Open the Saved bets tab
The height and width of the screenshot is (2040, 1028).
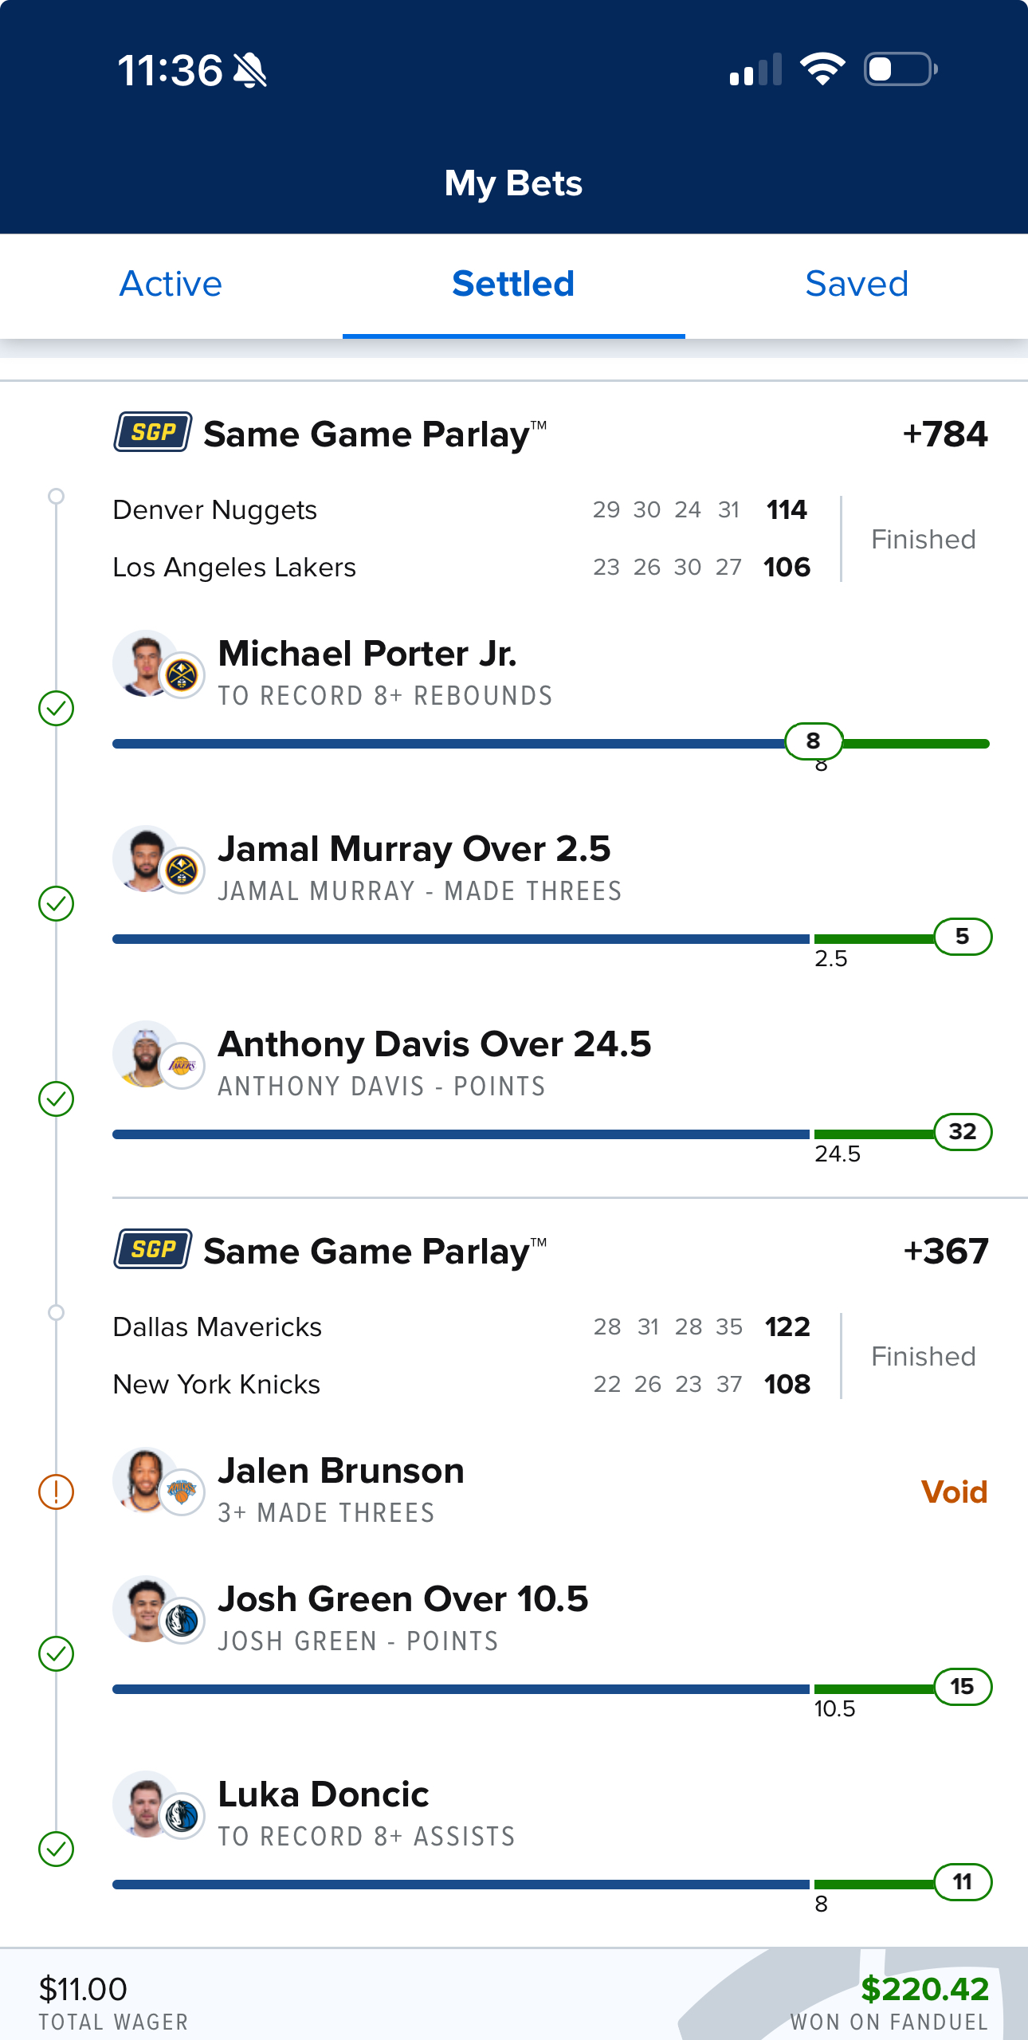point(857,284)
